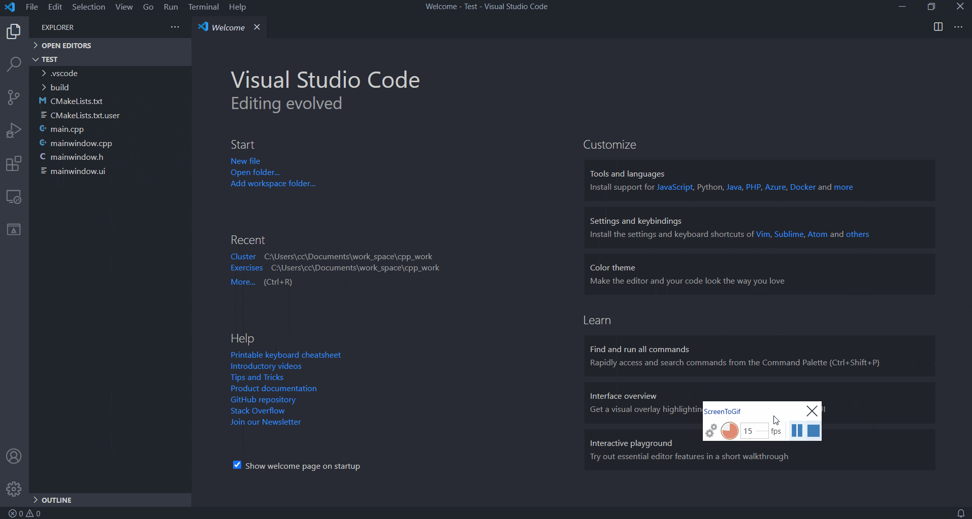Edit the ScreenToGif fps value field
Image resolution: width=972 pixels, height=519 pixels.
point(754,431)
